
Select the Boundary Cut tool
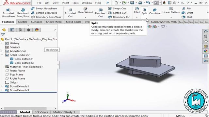(x=119, y=17)
